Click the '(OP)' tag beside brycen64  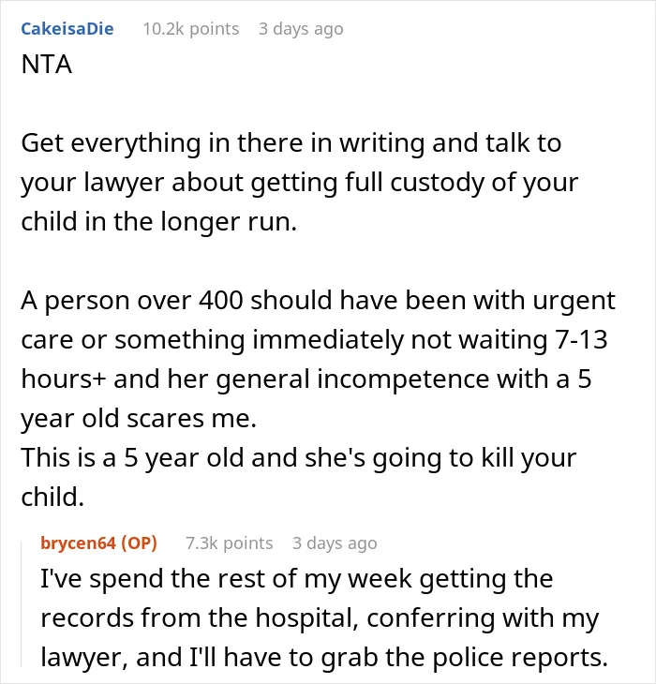139,543
